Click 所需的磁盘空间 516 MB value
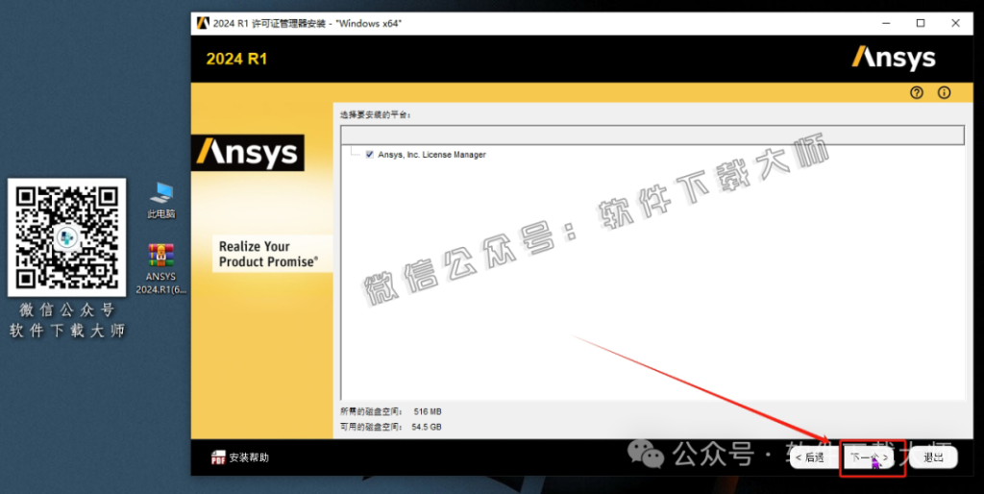 (x=428, y=411)
